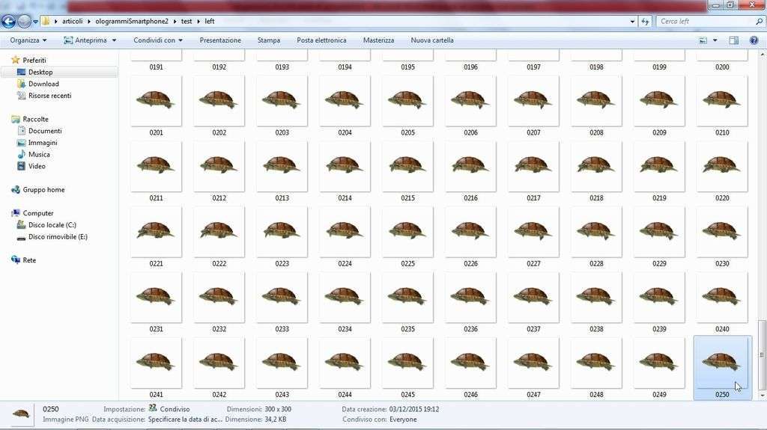Click the refresh button beside address bar

pyautogui.click(x=645, y=22)
